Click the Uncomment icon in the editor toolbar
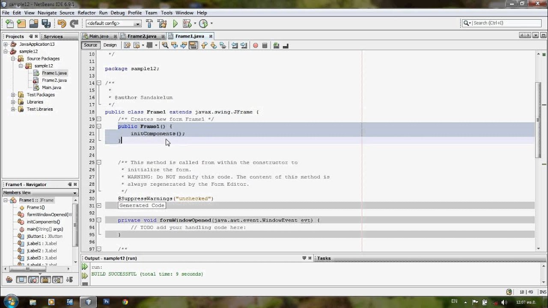This screenshot has height=308, width=548. tap(286, 45)
